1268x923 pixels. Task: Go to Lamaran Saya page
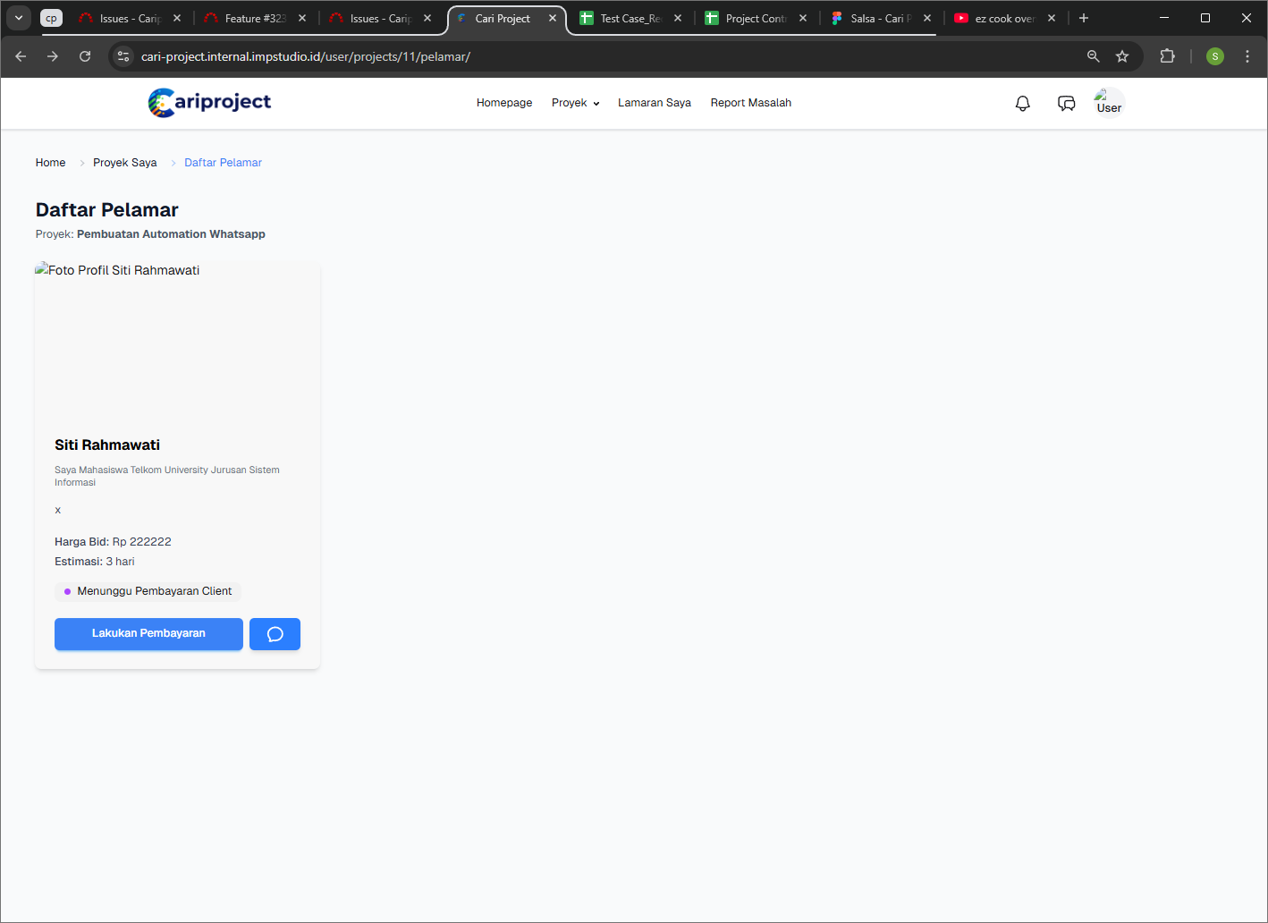[x=654, y=103]
